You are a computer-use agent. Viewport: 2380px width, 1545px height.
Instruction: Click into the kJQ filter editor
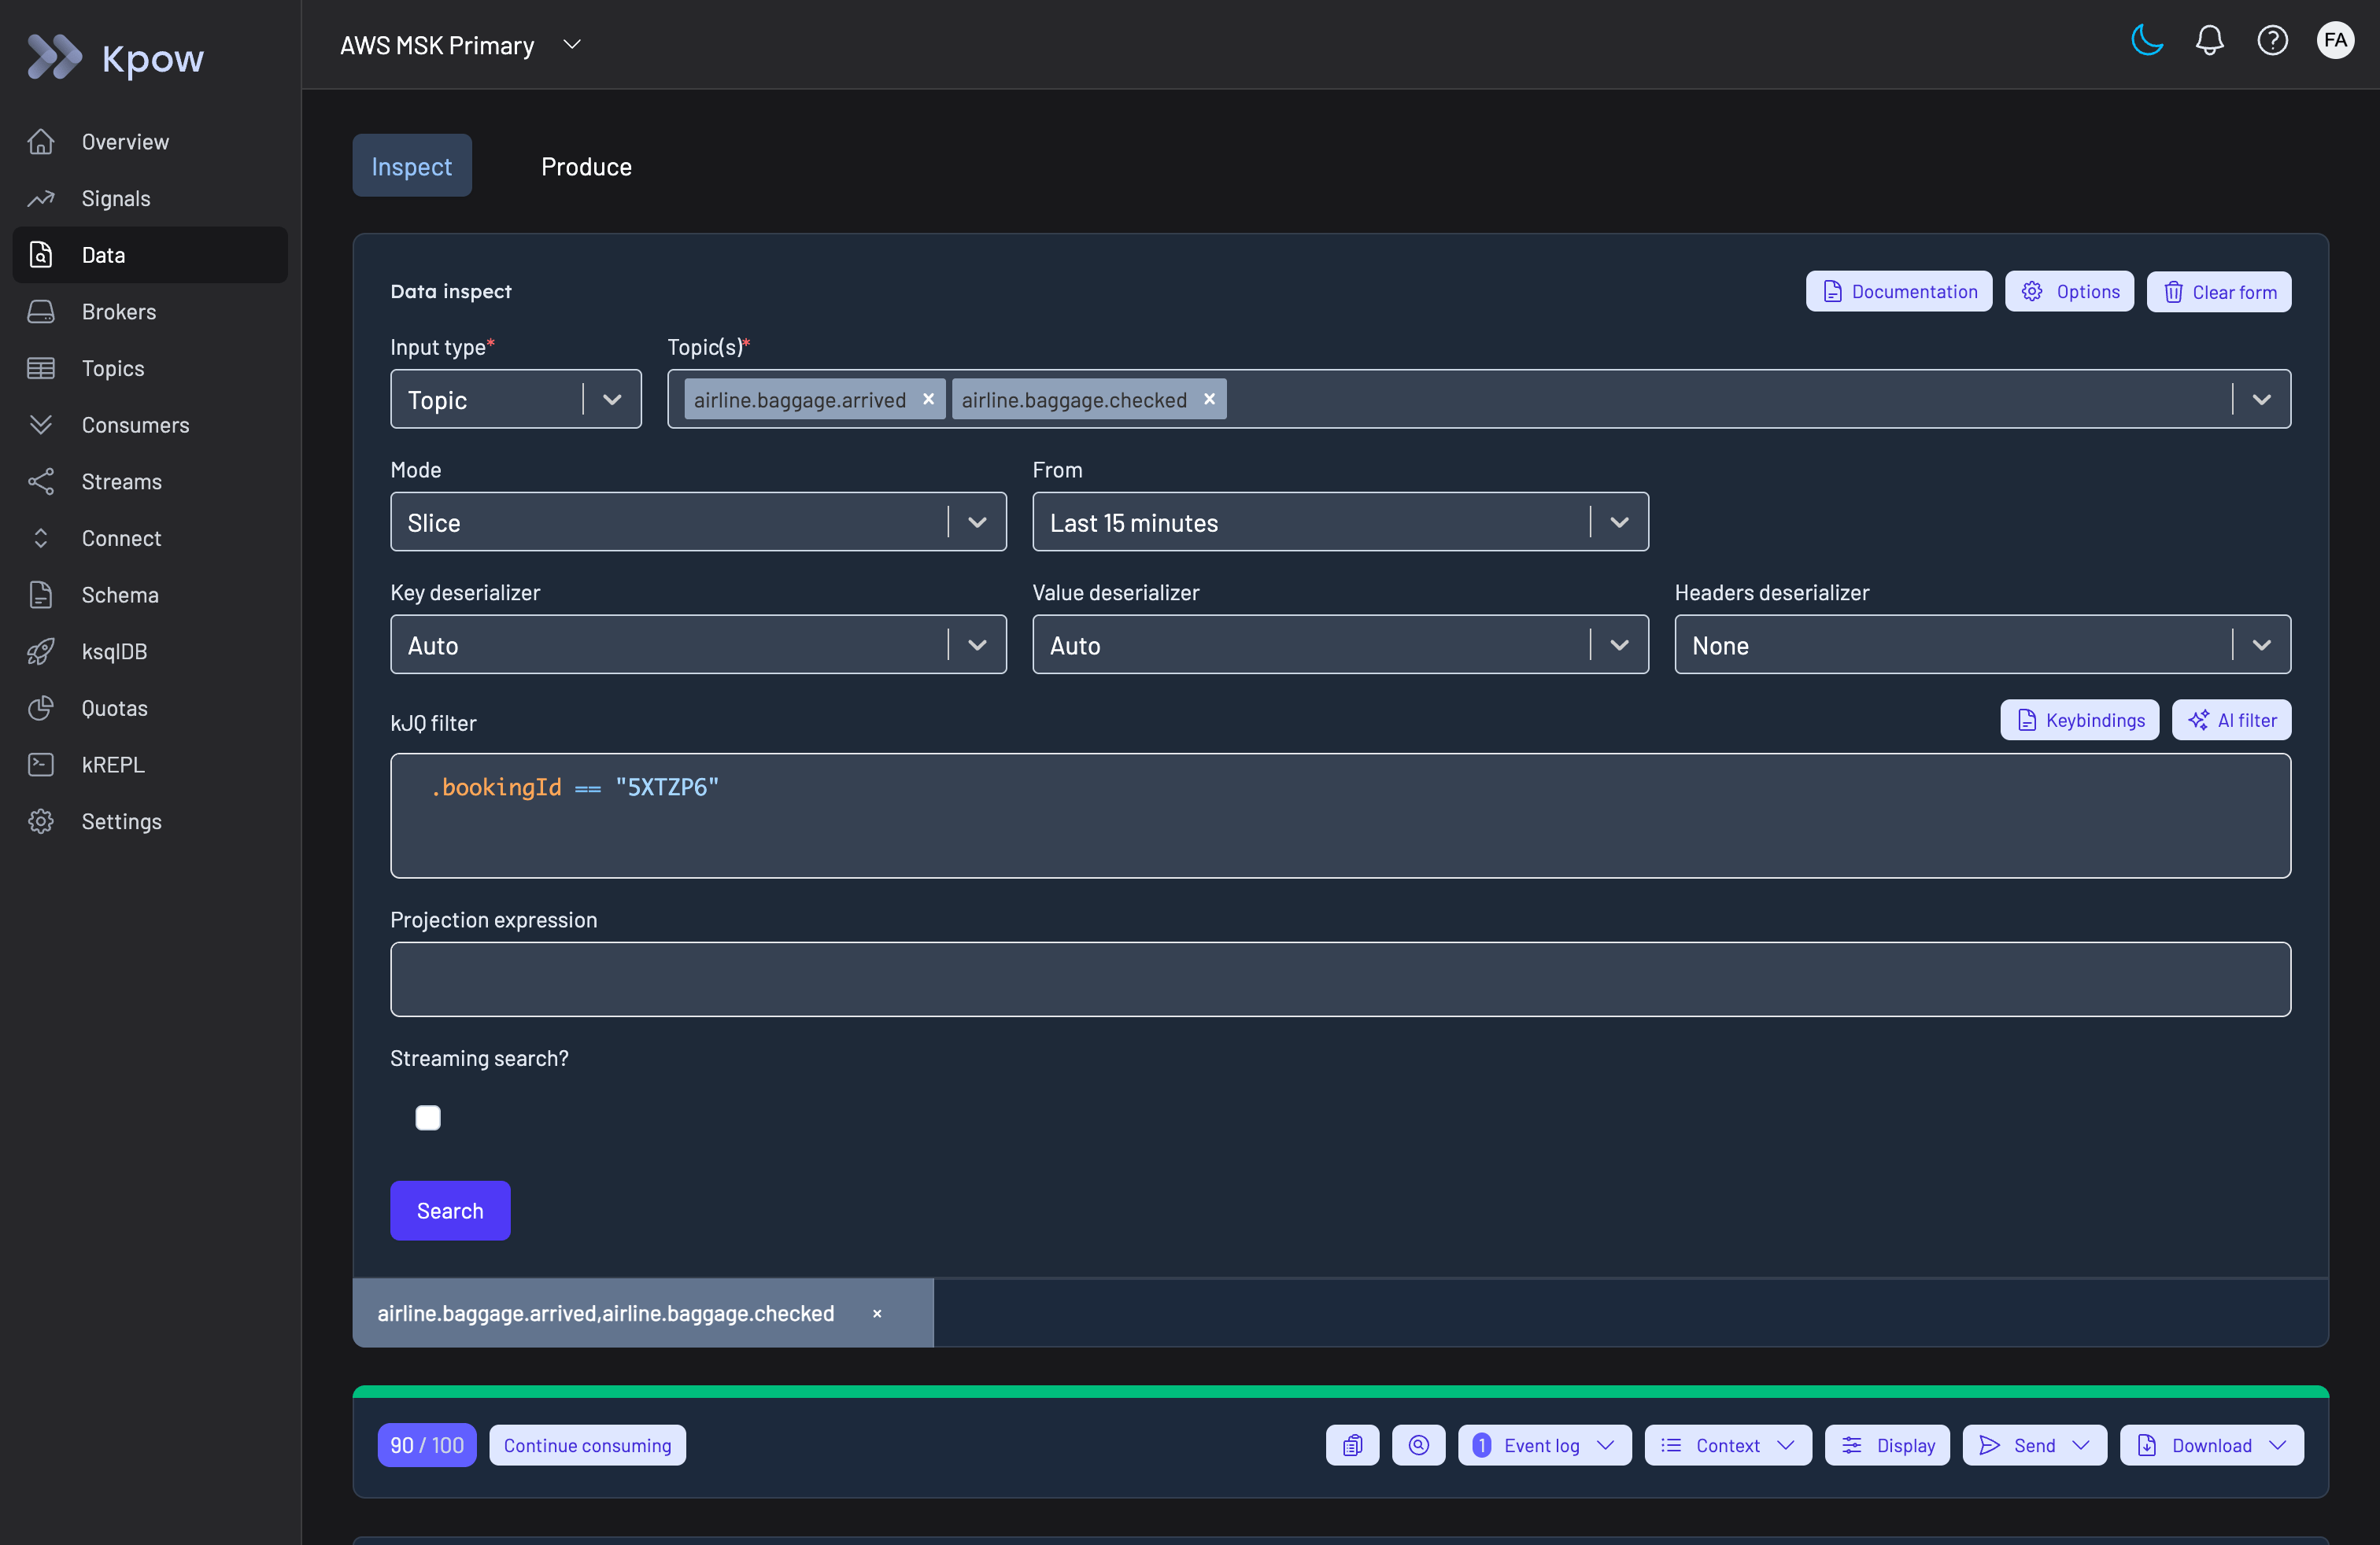coord(1340,817)
